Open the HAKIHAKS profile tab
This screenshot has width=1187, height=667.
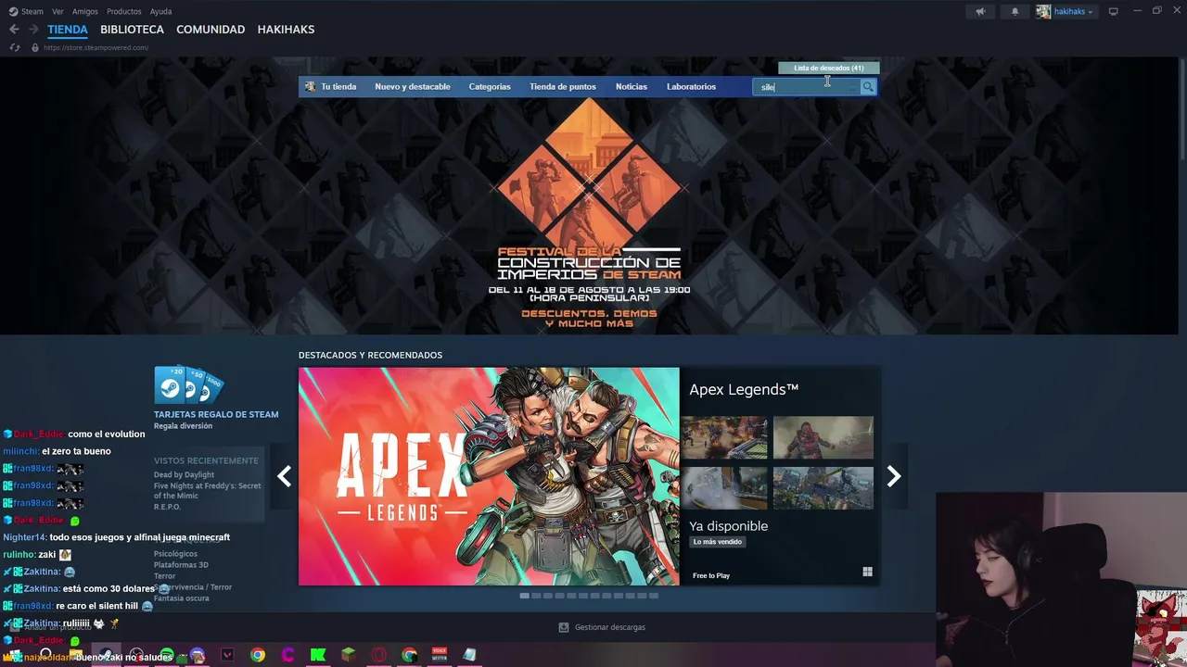click(x=286, y=30)
